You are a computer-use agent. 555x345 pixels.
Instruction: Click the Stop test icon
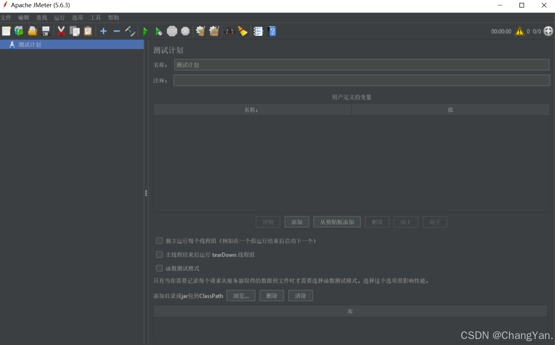click(x=172, y=31)
